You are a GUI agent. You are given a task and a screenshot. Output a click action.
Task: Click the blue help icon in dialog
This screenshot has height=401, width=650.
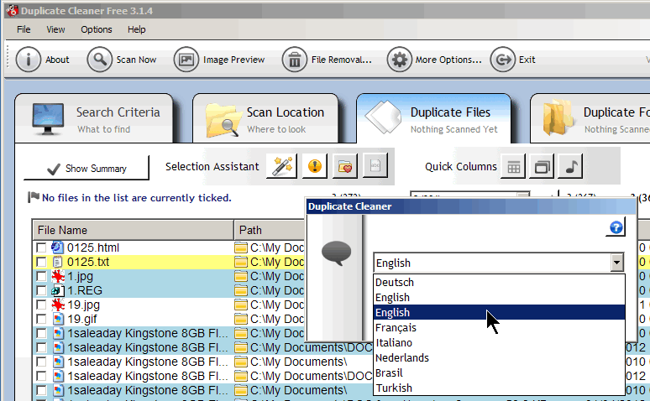(x=616, y=227)
